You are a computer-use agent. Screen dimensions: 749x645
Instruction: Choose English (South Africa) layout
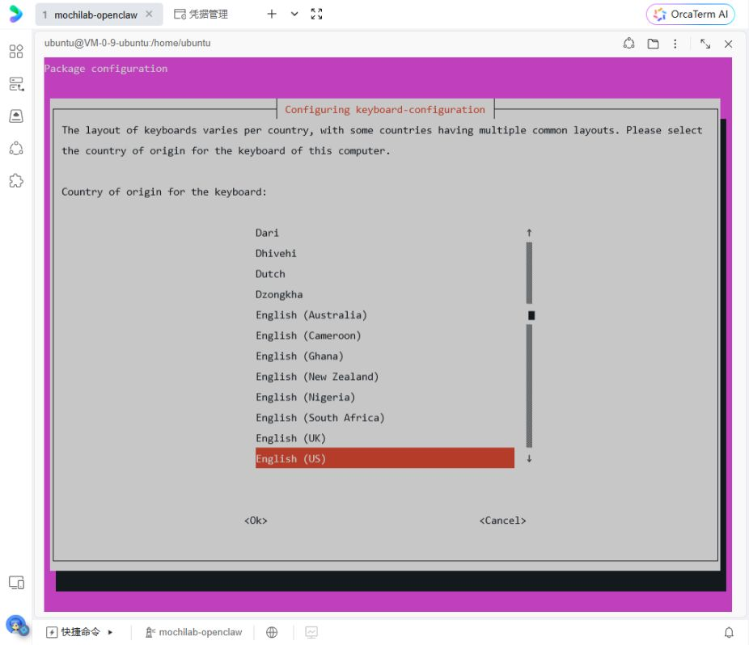[384, 418]
